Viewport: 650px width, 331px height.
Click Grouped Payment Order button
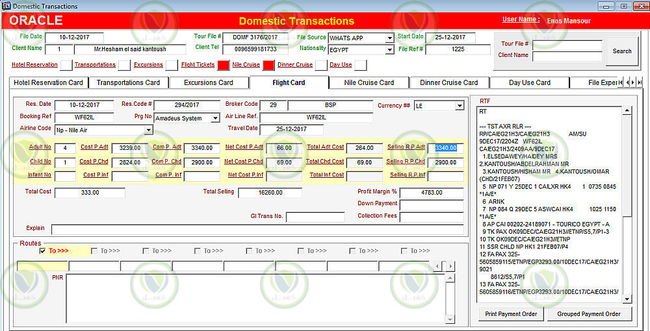(x=589, y=314)
